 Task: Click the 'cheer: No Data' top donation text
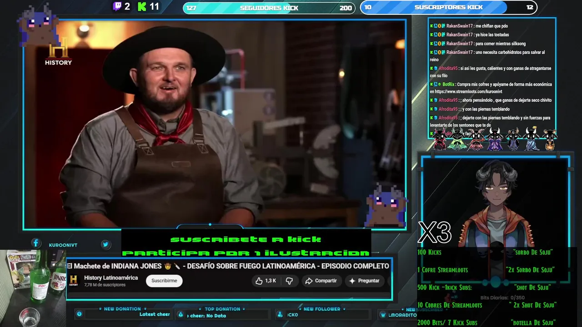pos(206,316)
